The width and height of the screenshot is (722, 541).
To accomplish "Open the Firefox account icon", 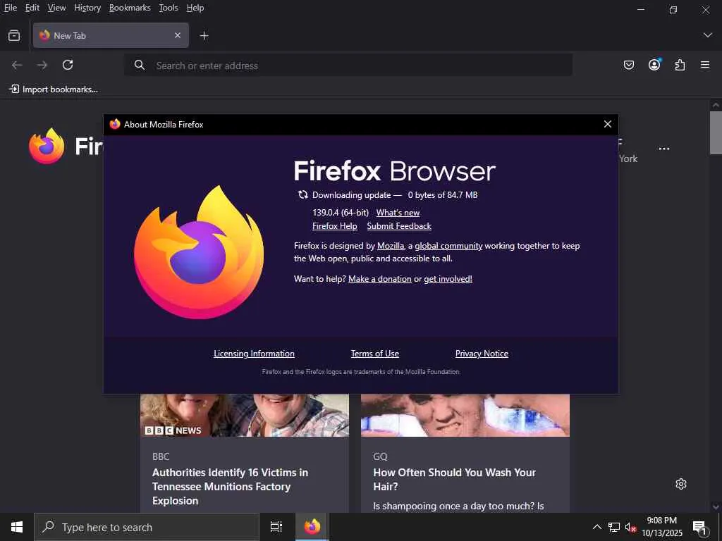I will point(654,65).
